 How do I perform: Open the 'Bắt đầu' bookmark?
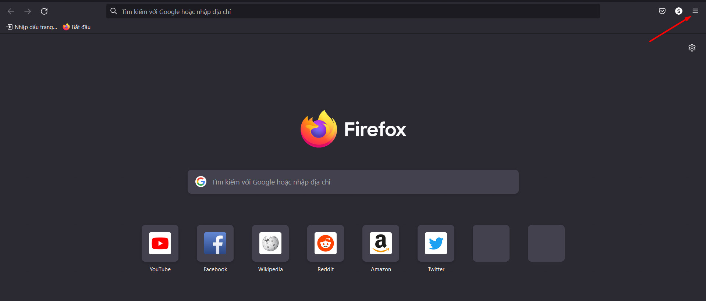point(77,27)
